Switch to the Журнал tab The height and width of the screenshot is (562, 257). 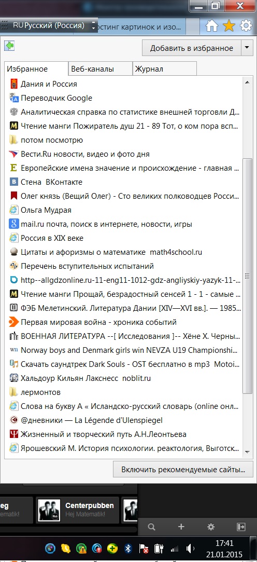(x=165, y=69)
